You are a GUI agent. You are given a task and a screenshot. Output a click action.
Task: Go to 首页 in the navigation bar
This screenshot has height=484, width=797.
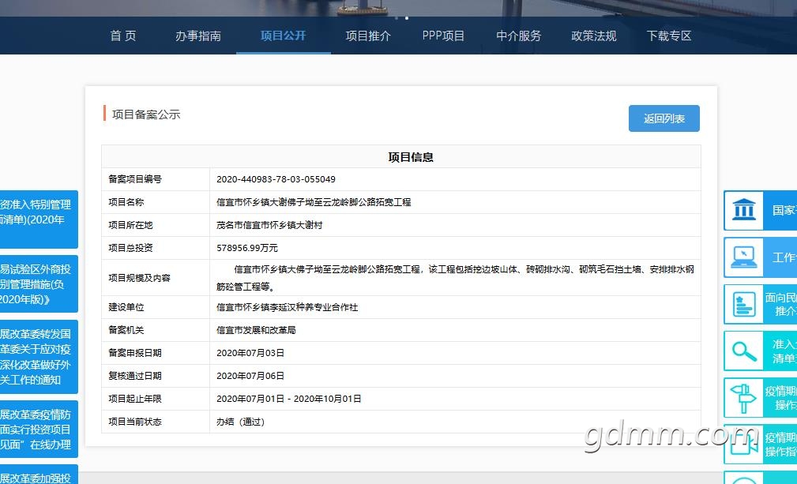123,36
